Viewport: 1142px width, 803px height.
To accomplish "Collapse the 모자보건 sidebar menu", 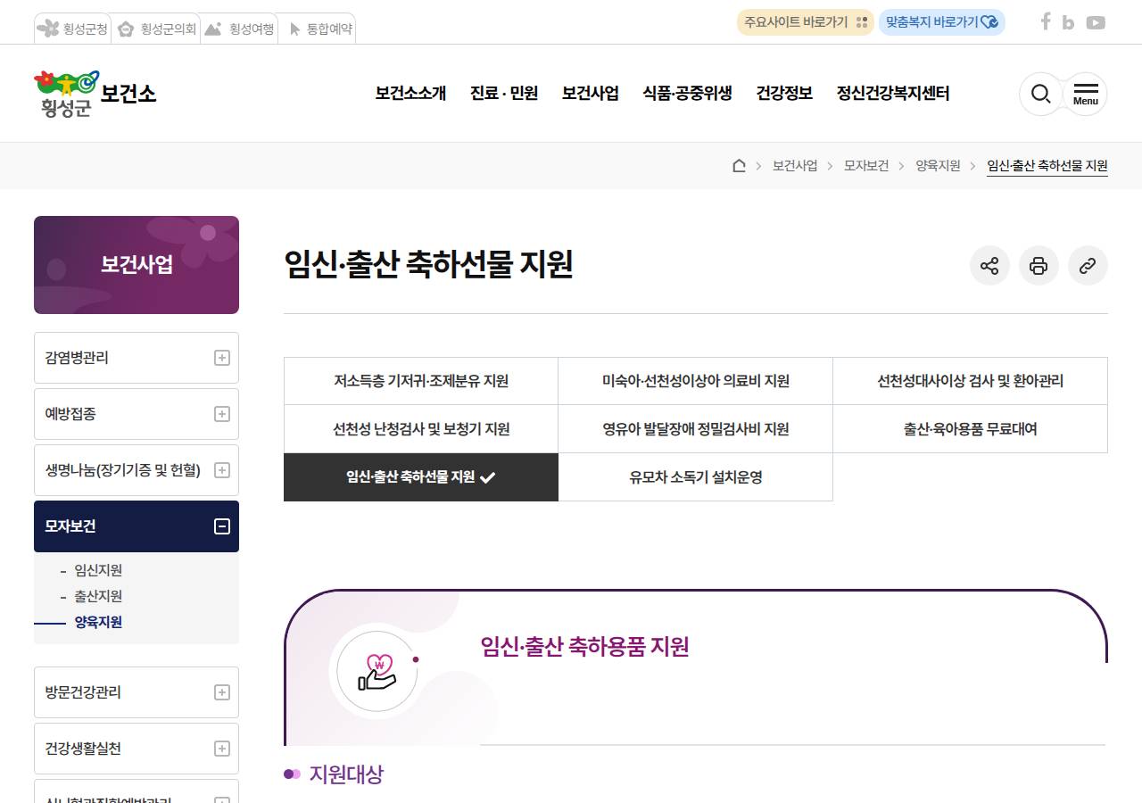I will (137, 526).
